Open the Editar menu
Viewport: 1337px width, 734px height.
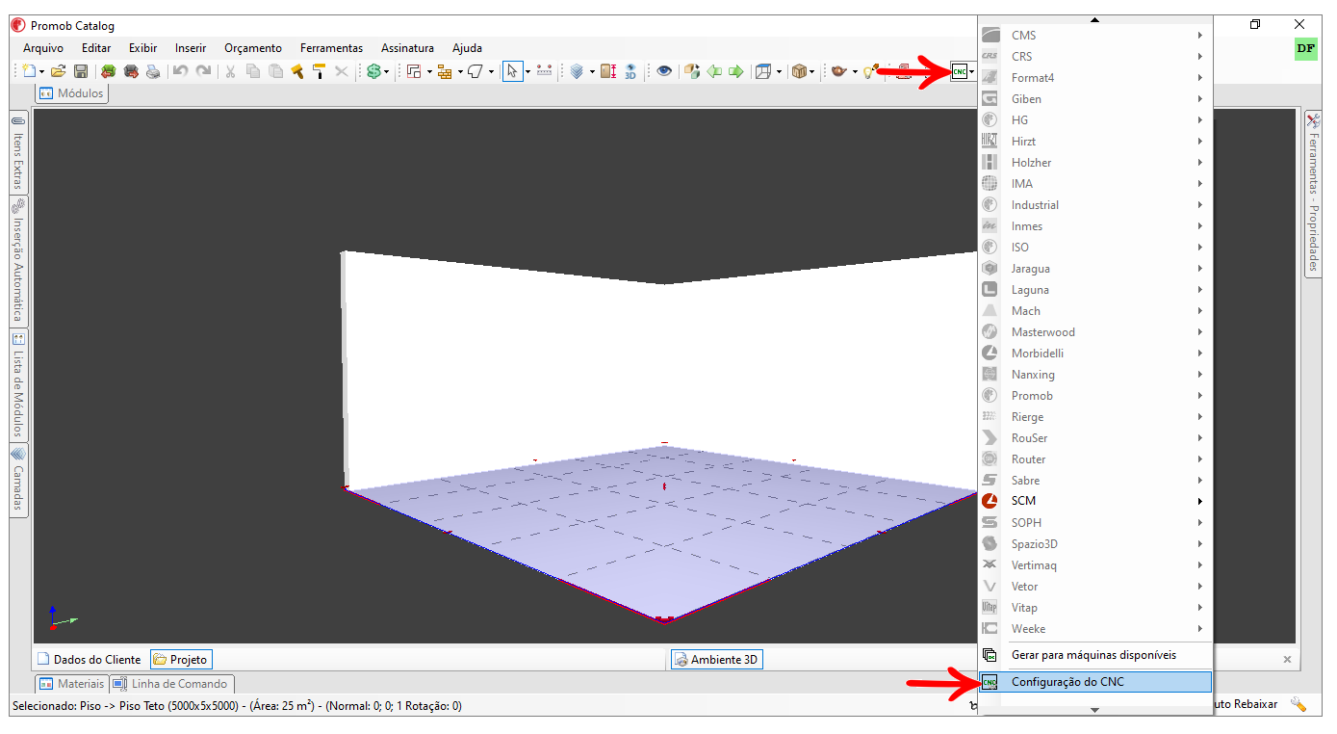96,48
